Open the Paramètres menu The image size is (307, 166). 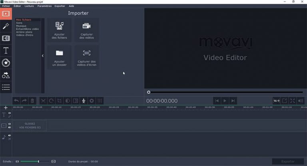click(x=44, y=6)
